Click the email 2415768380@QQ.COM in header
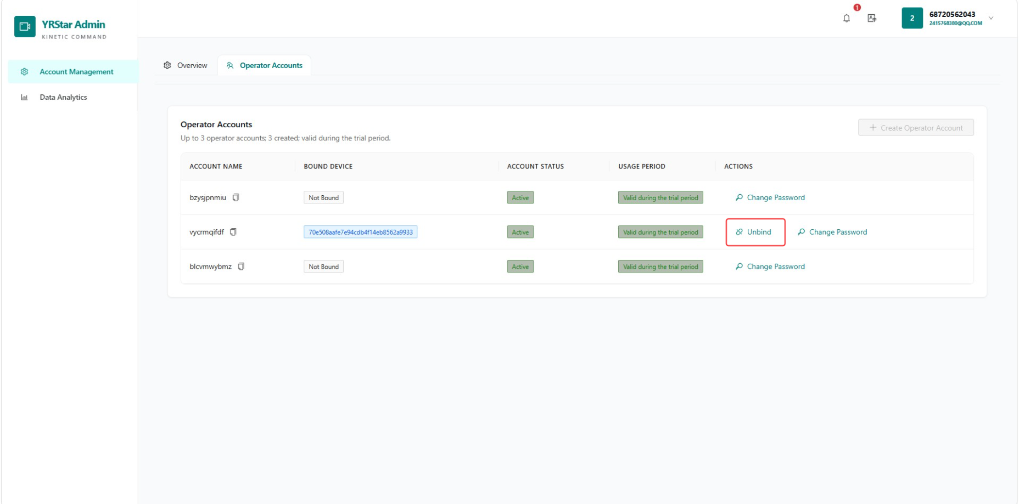Screen dimensions: 1019x504 tap(955, 24)
